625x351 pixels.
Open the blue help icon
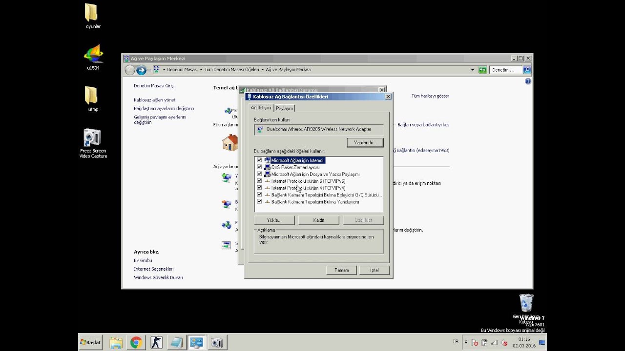(x=528, y=81)
